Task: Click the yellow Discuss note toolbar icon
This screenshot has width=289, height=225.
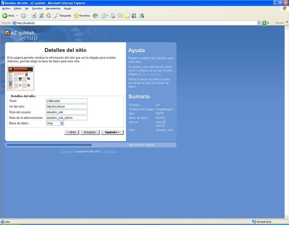Action: click(x=127, y=16)
